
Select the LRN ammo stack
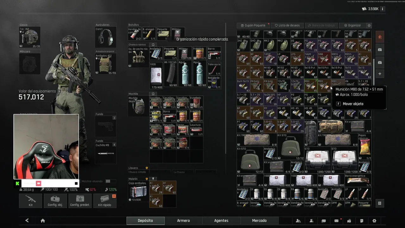(324, 113)
